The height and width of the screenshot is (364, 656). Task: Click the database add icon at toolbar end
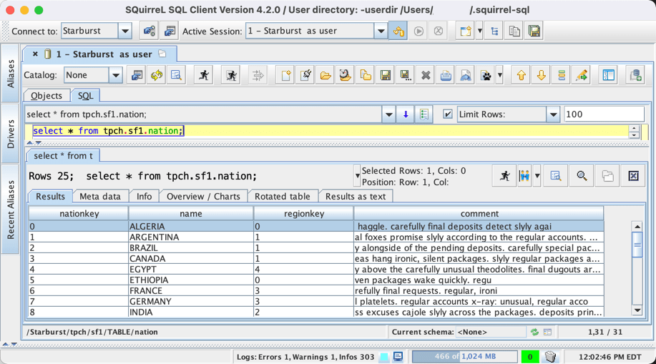636,75
